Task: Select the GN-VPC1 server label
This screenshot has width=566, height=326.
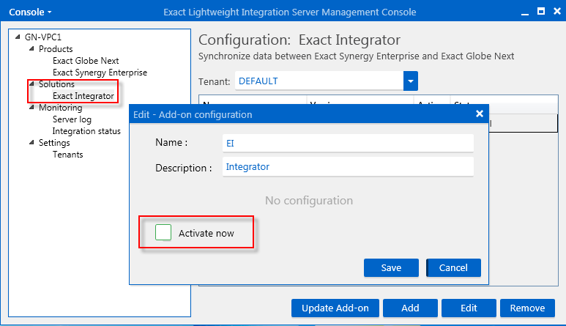Action: [x=43, y=37]
